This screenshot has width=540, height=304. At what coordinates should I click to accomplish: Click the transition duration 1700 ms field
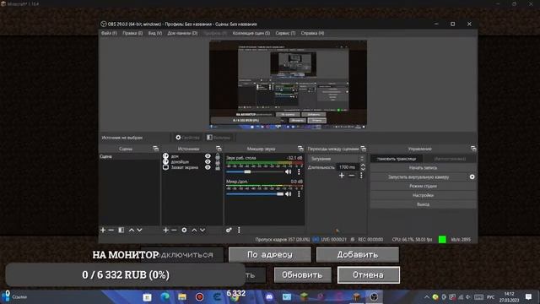coord(347,167)
